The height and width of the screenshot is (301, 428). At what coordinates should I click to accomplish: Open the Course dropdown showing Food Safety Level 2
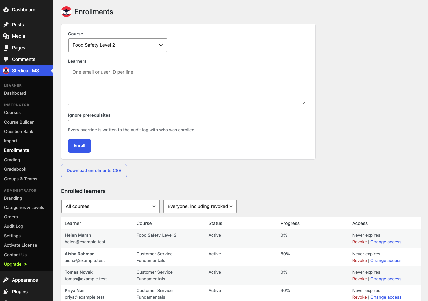(x=117, y=45)
